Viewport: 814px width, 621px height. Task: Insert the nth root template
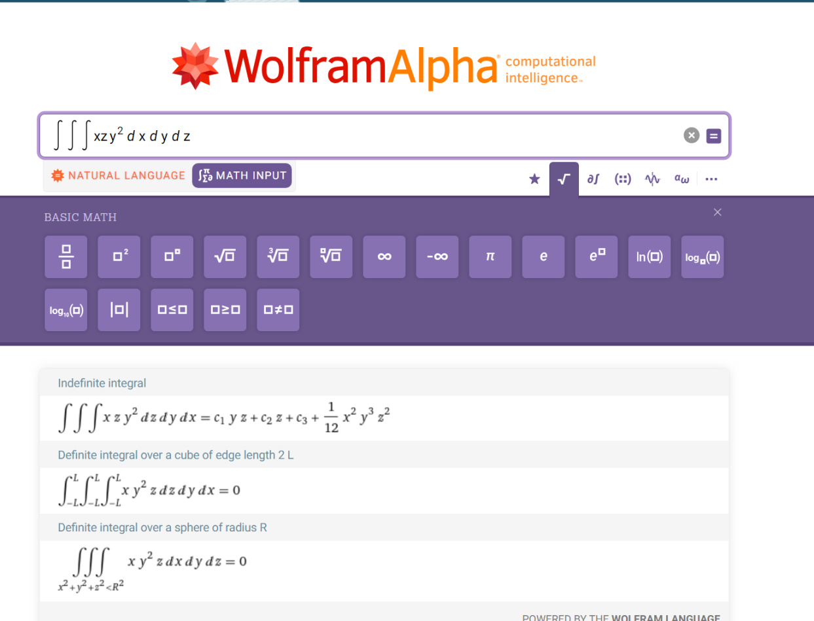click(x=331, y=257)
